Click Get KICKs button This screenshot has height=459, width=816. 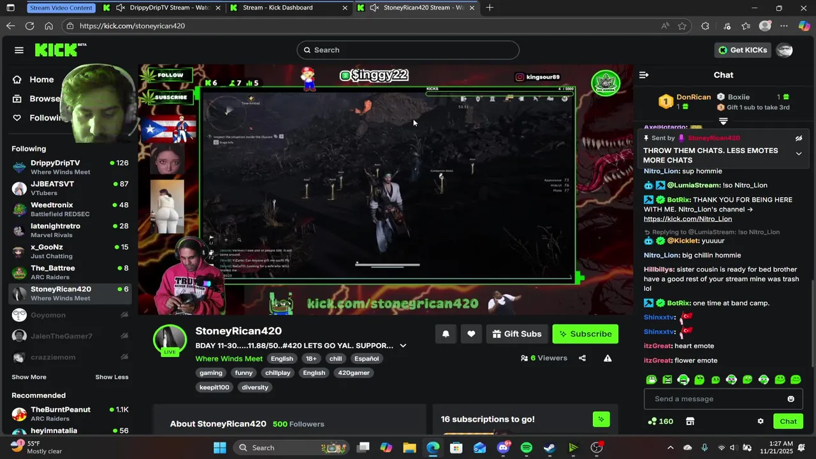[x=743, y=50]
